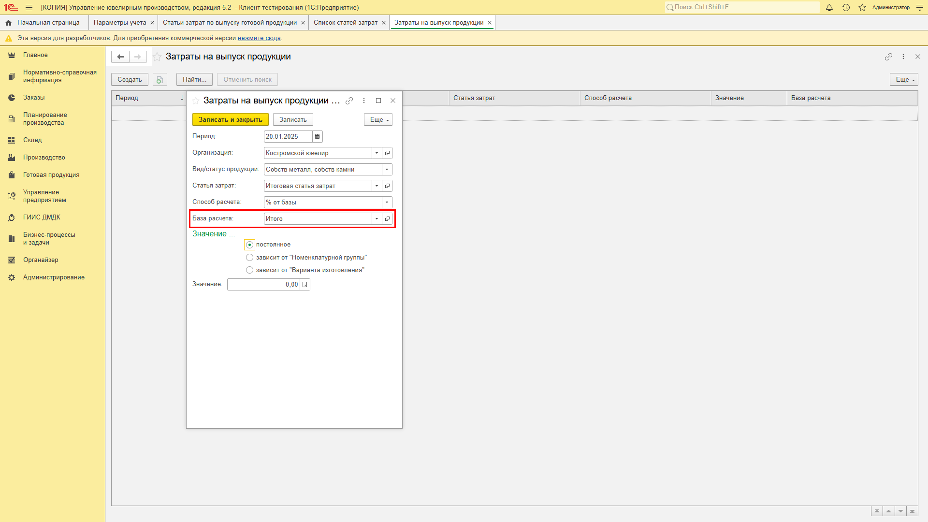
Task: Collapse the Значение group header
Action: (213, 234)
